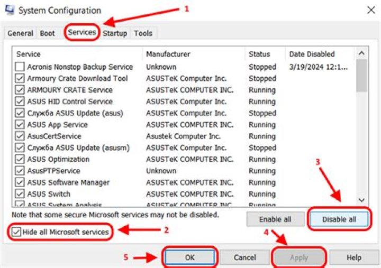This screenshot has width=381, height=268.
Task: Sort by Date Disabled column header
Action: tap(320, 54)
